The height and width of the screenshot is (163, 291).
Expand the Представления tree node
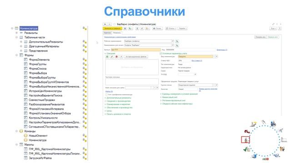click(x=21, y=51)
